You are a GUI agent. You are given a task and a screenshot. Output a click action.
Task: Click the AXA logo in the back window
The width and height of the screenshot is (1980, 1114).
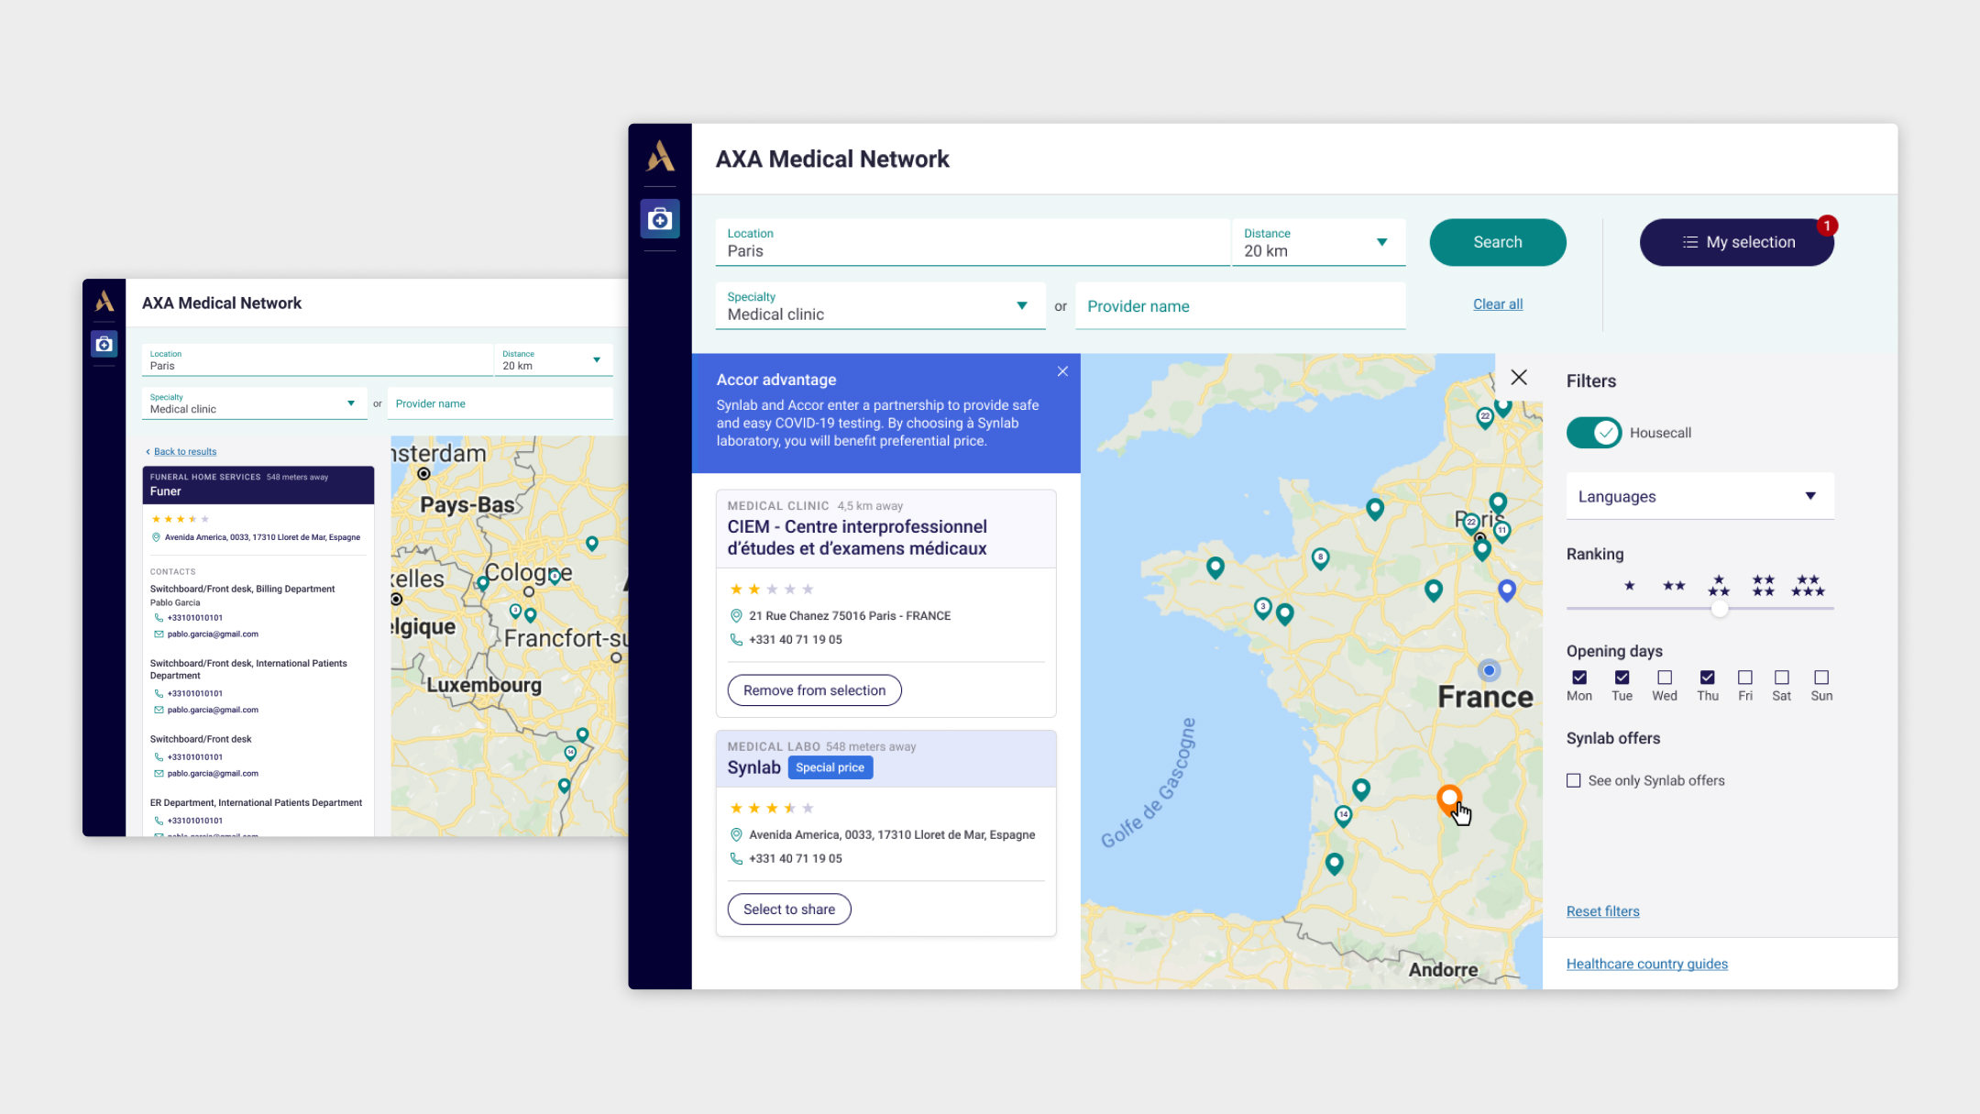pyautogui.click(x=104, y=301)
